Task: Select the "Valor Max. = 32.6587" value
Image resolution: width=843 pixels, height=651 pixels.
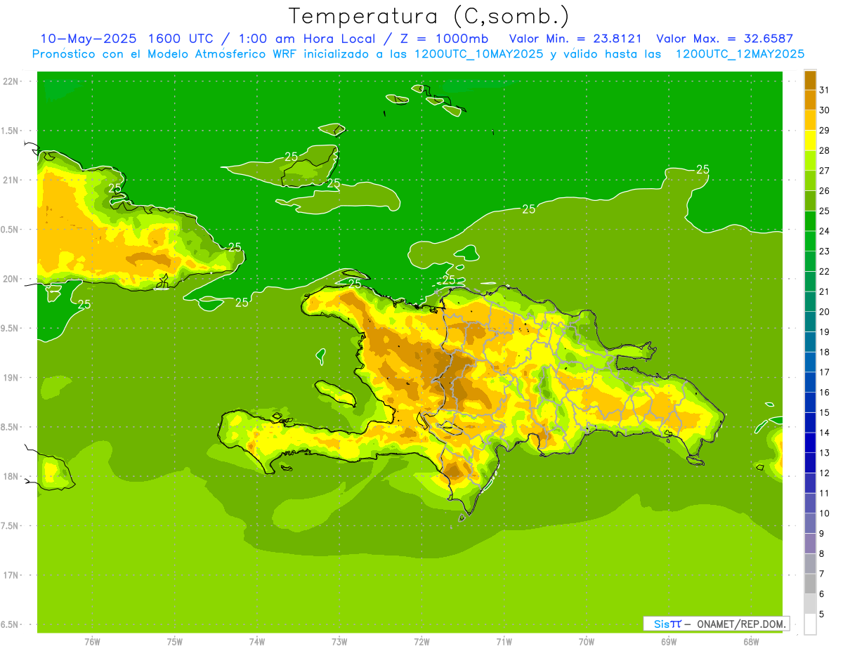Action: click(725, 39)
